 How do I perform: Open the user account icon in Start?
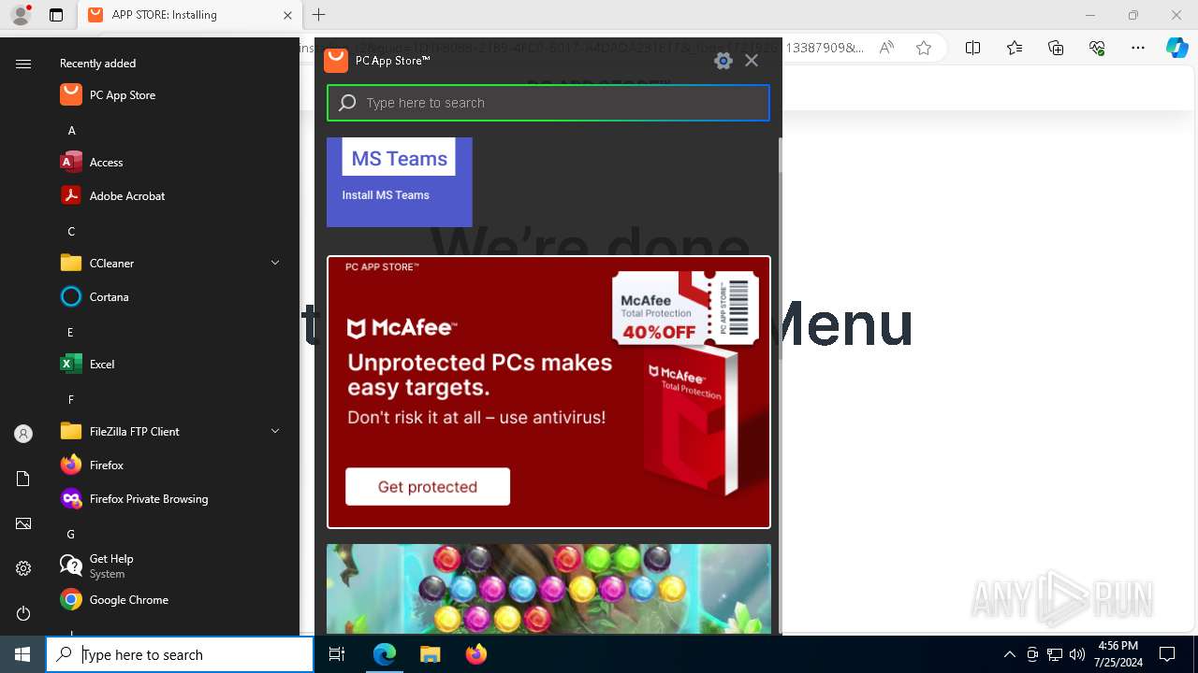(23, 434)
